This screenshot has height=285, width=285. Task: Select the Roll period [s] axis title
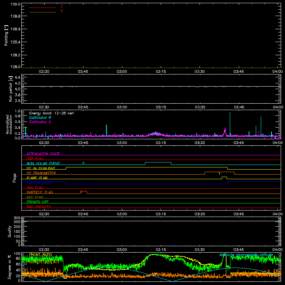coord(11,89)
